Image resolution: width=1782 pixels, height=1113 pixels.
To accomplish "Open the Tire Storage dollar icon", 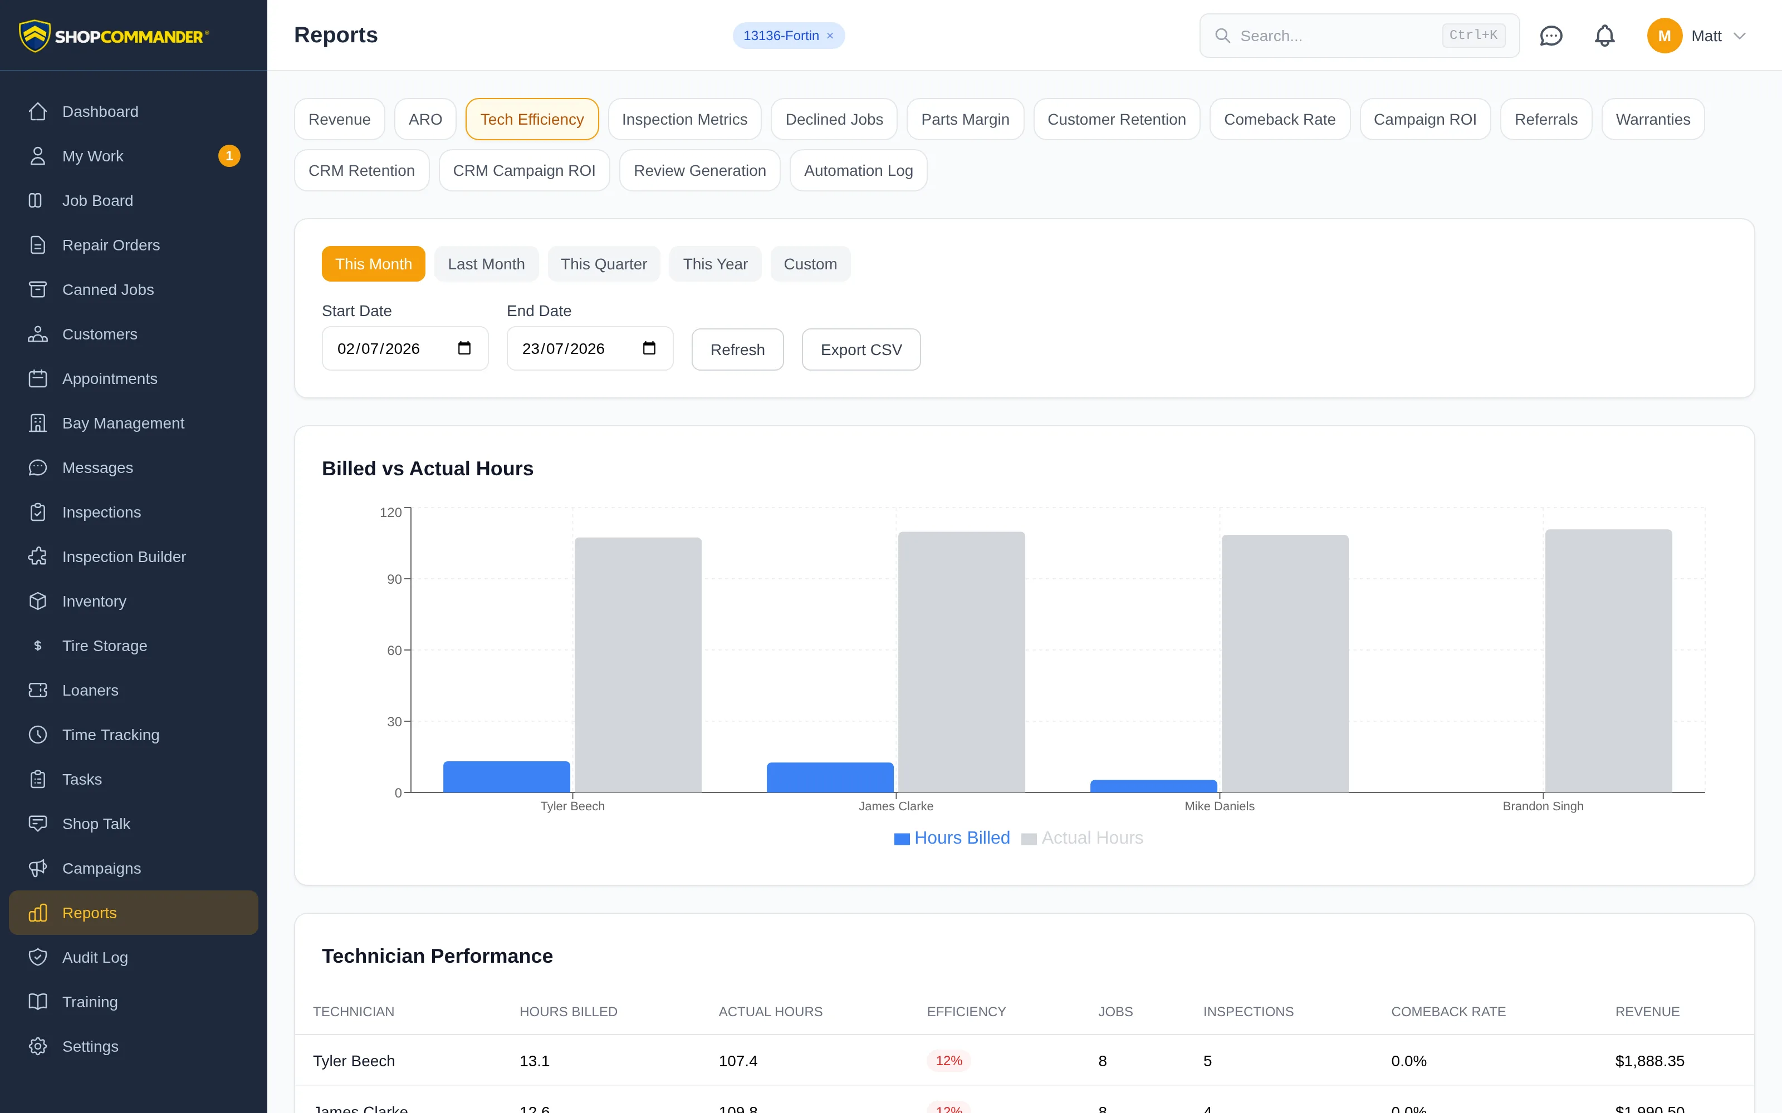I will (37, 646).
